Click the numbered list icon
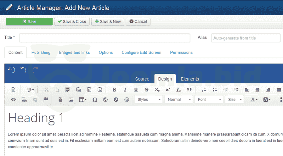 tap(204, 90)
